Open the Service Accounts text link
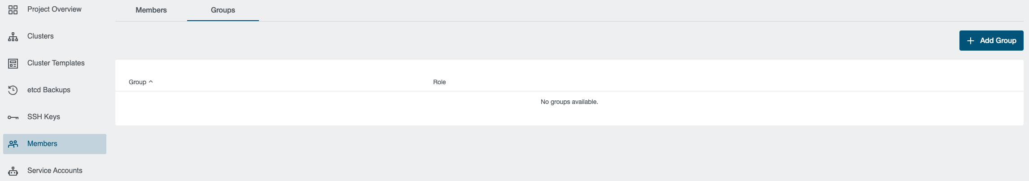Screen dimensions: 1029x181 pyautogui.click(x=55, y=170)
